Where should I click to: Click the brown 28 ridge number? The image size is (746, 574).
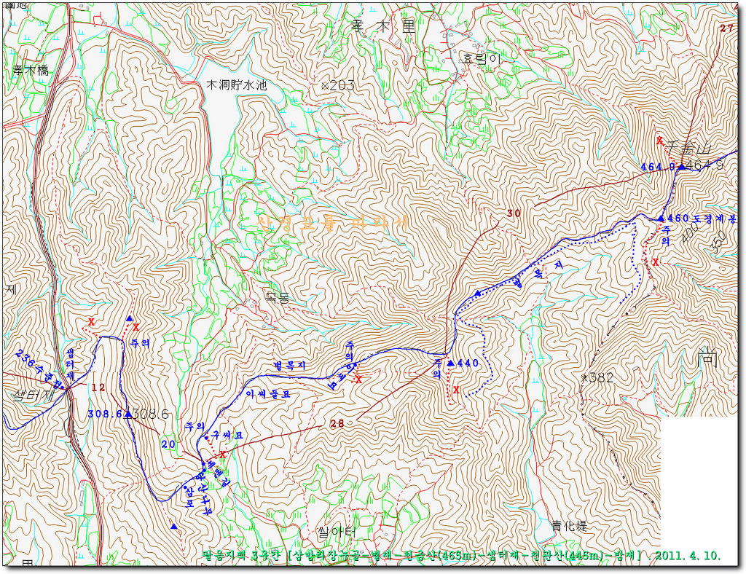(x=338, y=424)
